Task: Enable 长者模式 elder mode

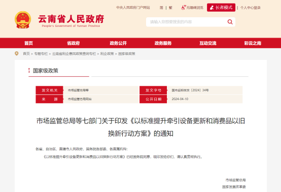Action: [221, 8]
